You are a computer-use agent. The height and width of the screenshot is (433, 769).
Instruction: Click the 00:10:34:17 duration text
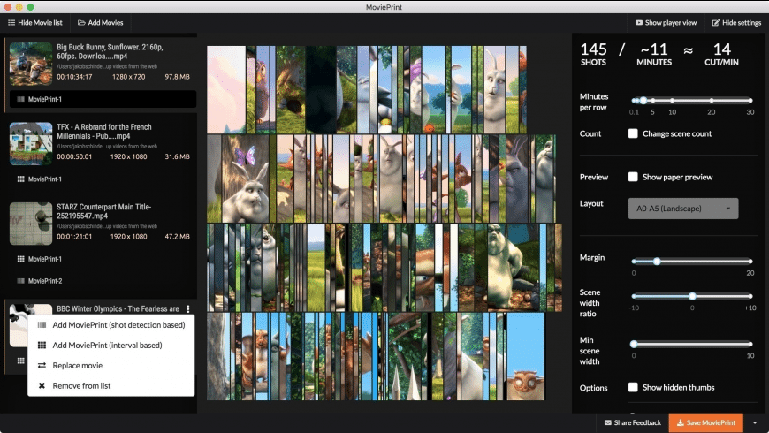tap(74, 77)
